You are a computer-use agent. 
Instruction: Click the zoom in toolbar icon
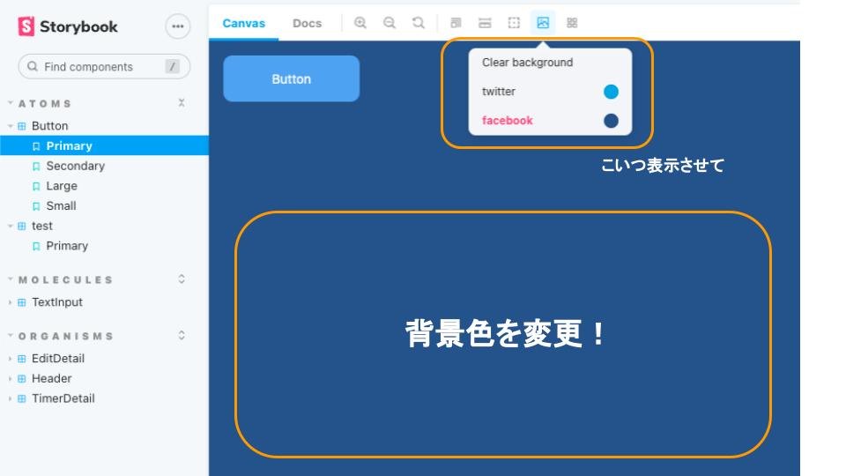click(360, 23)
